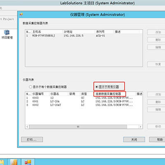This screenshot has width=165, height=165.
Task: Open the LabSolutions taskbar icon
Action: tap(28, 162)
